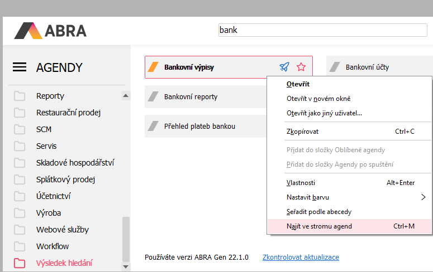433x272 pixels.
Task: Click the gray stripe icon of Bankovní účty
Action: point(335,67)
